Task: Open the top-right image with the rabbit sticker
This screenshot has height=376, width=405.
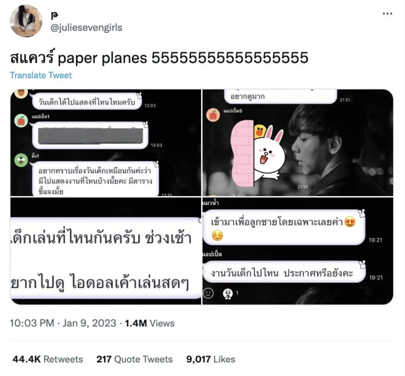Action: coord(297,143)
